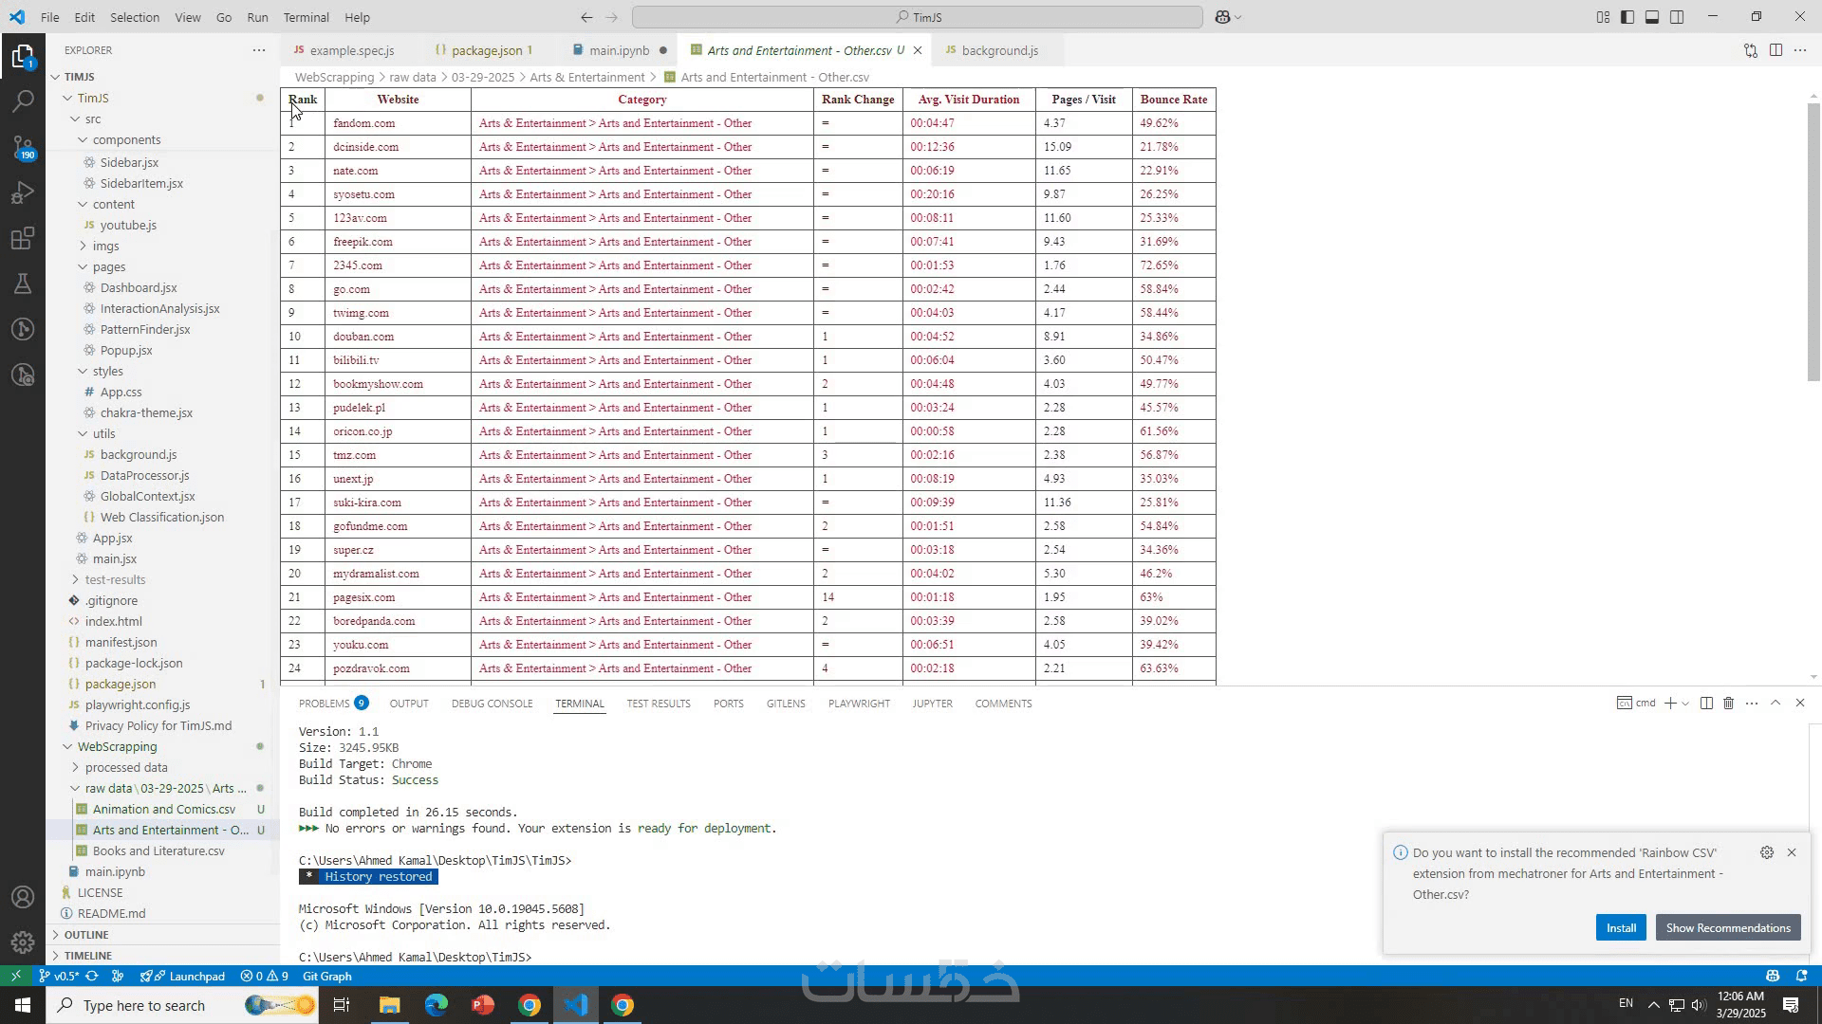Open the new terminal launch profile dropdown
The height and width of the screenshot is (1024, 1822).
coord(1685,704)
